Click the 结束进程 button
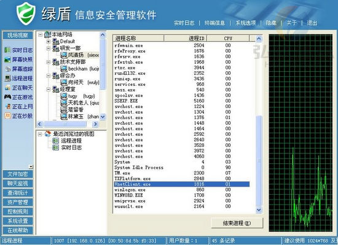This screenshot has height=245, width=338. (x=237, y=223)
